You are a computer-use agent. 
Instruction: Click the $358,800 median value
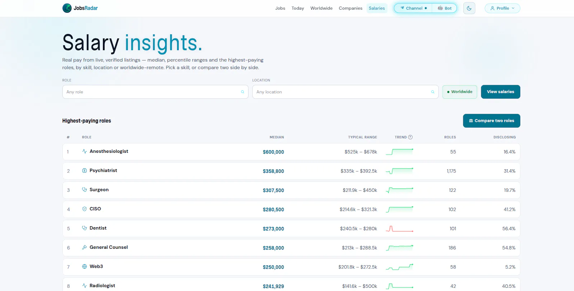273,171
